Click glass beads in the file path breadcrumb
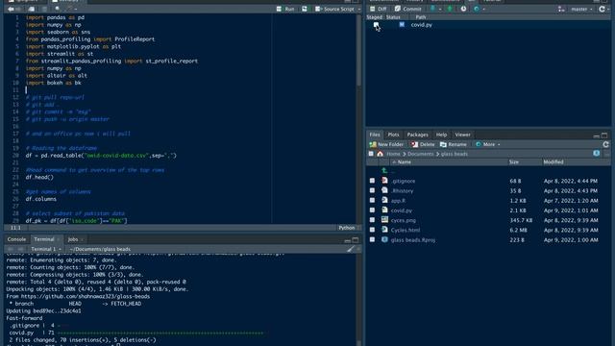The width and height of the screenshot is (615, 346). (455, 154)
